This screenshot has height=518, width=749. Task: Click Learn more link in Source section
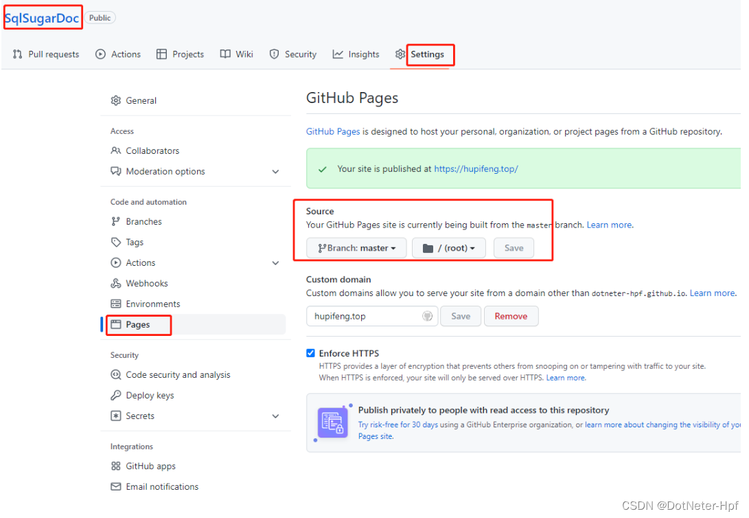coord(610,225)
